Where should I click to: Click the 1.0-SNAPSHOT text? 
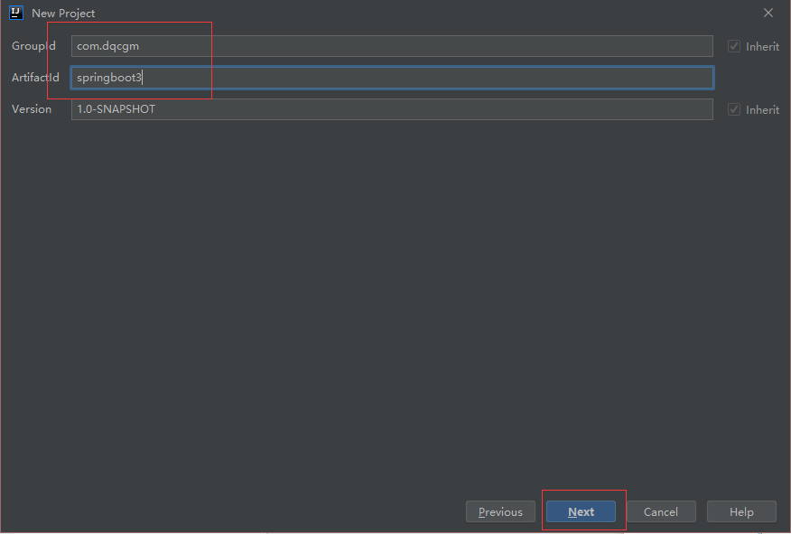point(116,109)
